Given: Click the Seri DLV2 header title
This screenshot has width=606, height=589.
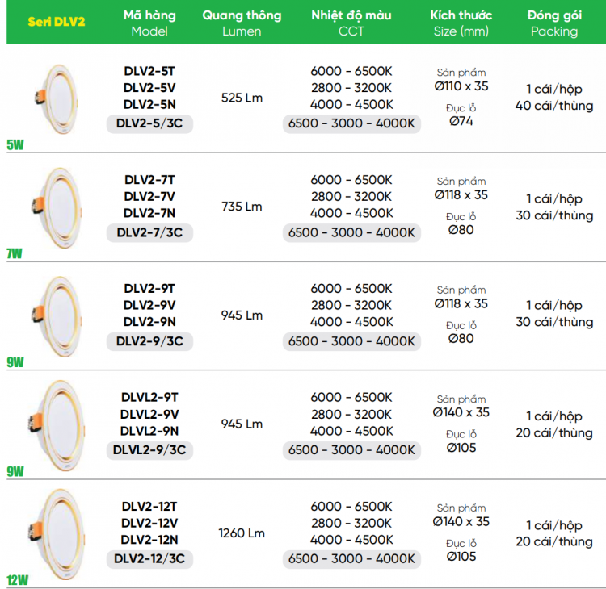Looking at the screenshot, I should (57, 22).
